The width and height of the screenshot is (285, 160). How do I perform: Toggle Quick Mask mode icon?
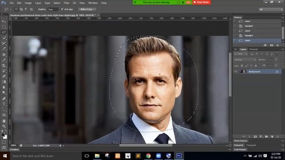4,142
